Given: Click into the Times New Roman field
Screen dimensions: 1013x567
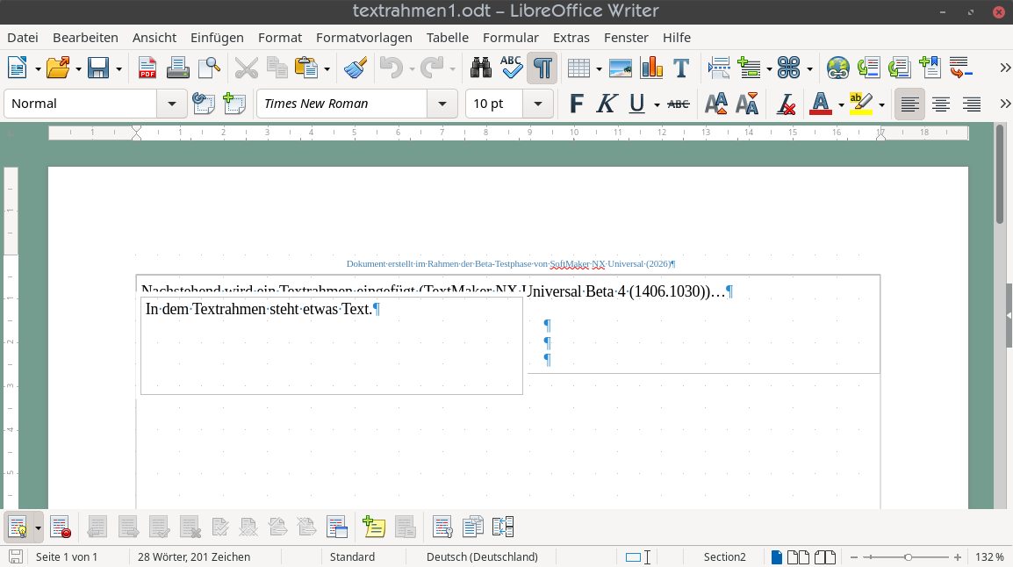Looking at the screenshot, I should point(341,104).
